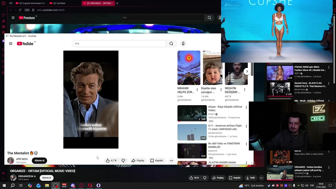Open options for İkv Akif Yıldız video

246,144
